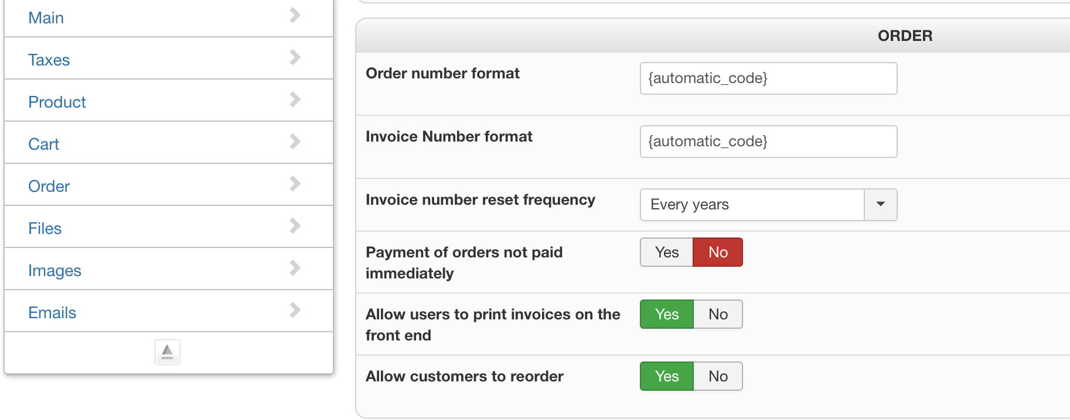Screen dimensions: 1070x420
Task: Open Invoice number reset frequency dropdown arrow
Action: point(880,205)
